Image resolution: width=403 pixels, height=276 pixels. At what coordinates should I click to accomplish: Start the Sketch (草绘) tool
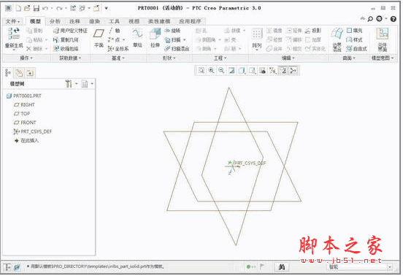[x=137, y=39]
